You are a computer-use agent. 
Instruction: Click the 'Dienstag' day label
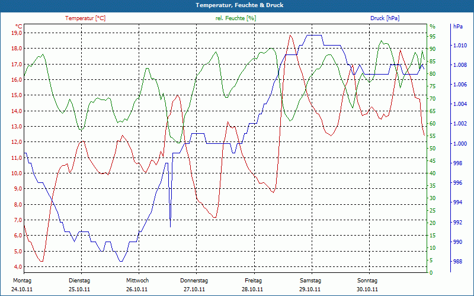coord(79,281)
